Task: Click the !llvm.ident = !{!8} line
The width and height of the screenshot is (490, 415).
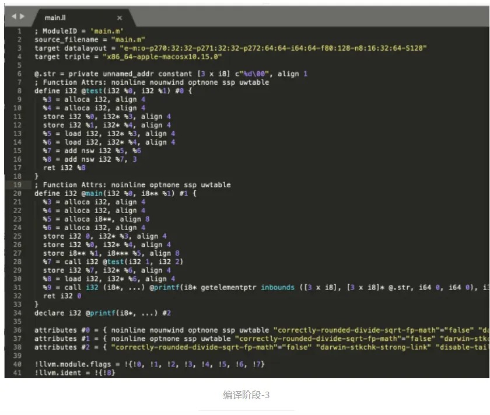Action: click(75, 372)
